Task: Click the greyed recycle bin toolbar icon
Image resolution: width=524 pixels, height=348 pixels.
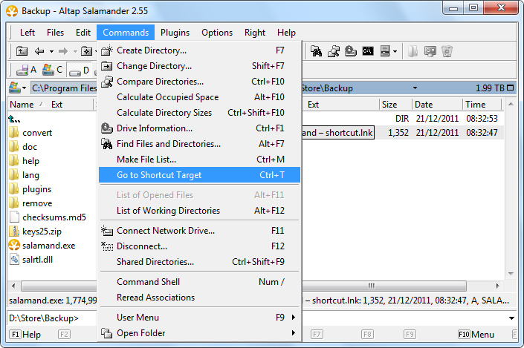Action: point(447,51)
